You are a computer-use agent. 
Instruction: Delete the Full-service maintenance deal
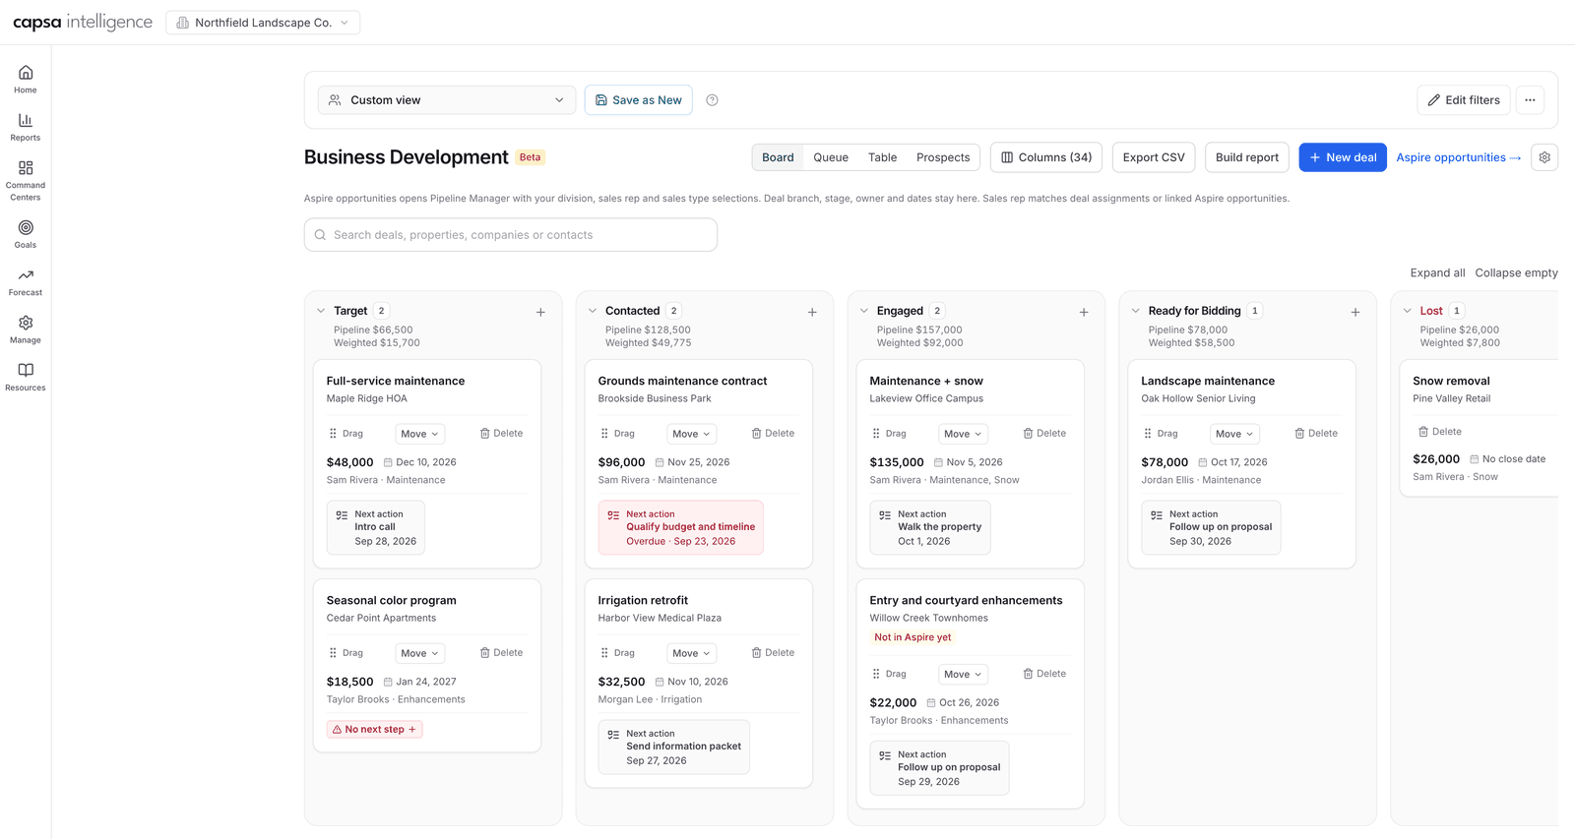[x=501, y=434]
